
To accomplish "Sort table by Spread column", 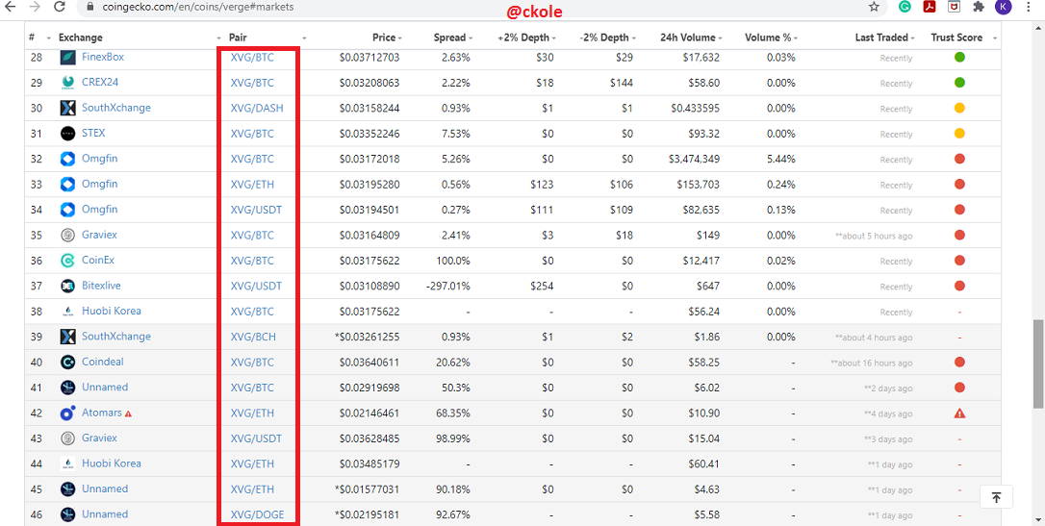I will 449,38.
